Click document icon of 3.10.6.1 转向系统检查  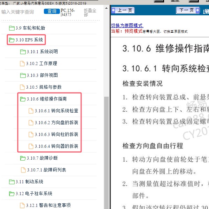(31, 111)
